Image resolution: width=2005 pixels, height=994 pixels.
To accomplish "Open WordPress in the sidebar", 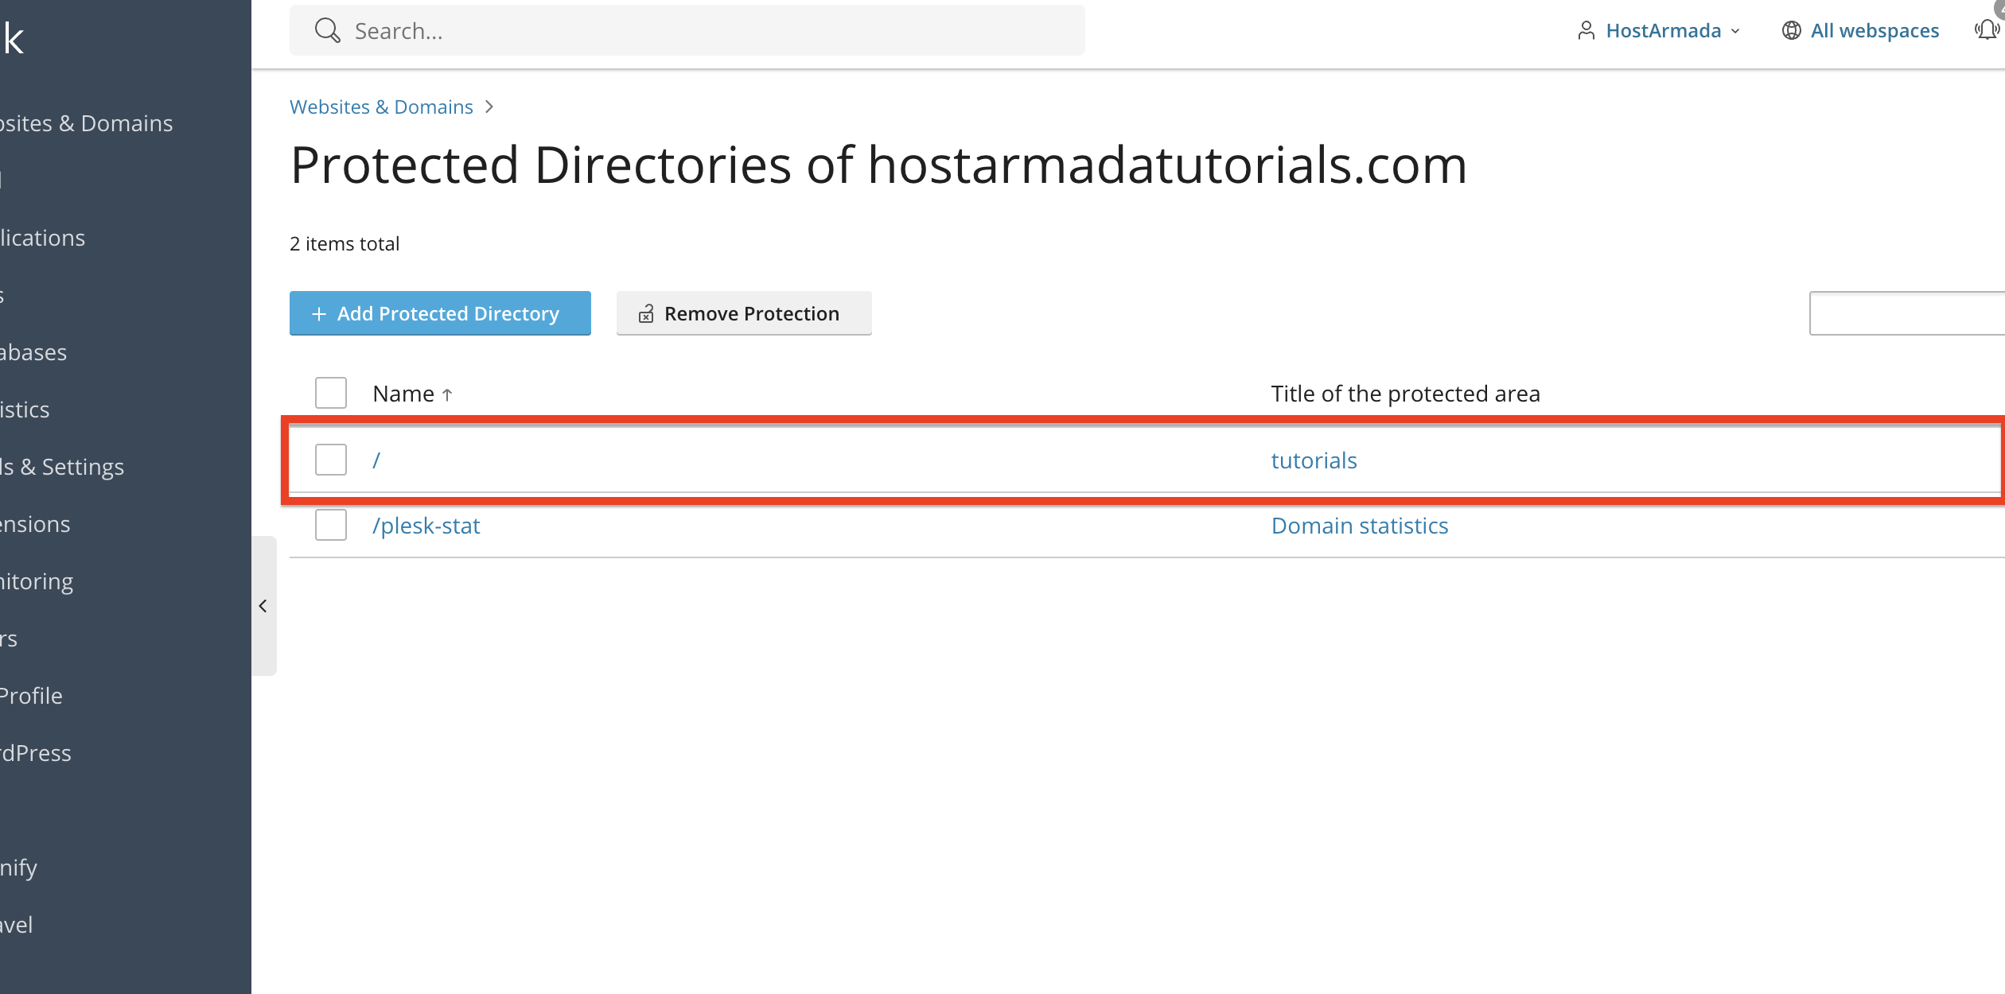I will (x=36, y=753).
